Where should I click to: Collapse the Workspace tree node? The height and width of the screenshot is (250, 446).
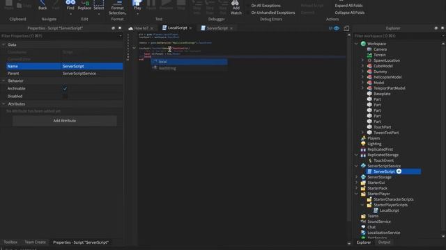tap(356, 44)
